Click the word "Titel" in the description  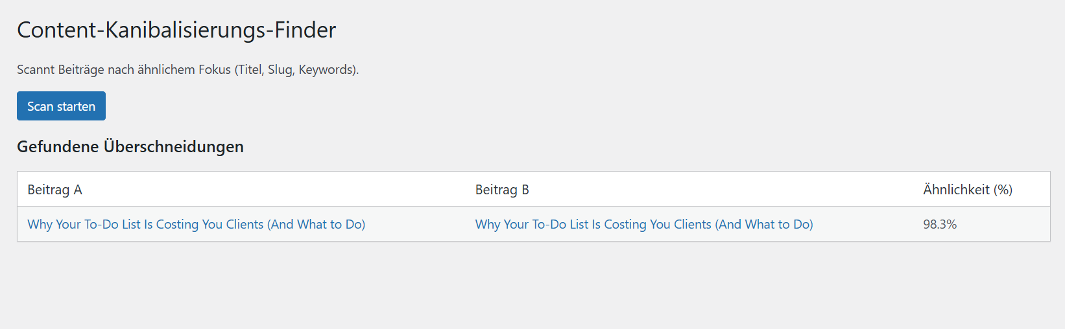click(250, 69)
